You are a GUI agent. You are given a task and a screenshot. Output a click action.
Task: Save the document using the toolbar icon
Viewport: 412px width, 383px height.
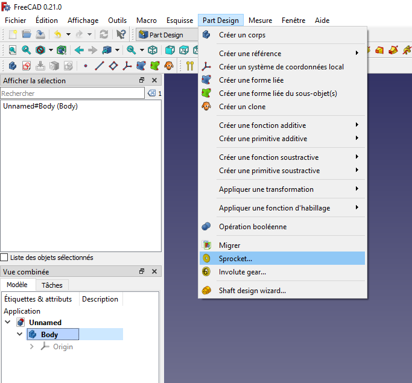coord(40,34)
